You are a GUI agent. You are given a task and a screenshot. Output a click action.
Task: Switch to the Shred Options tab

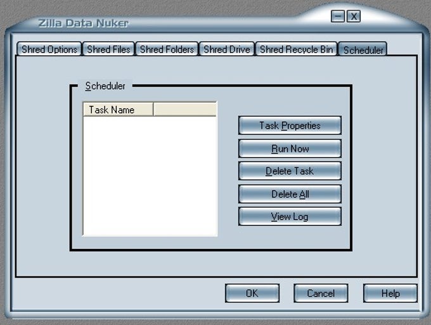click(x=49, y=49)
